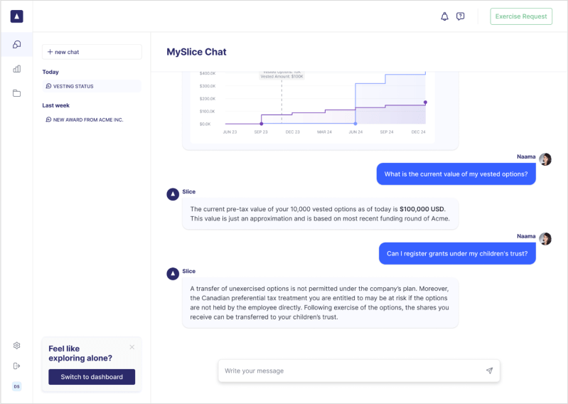Dismiss the 'Feel like exploring alone?' card

(132, 347)
